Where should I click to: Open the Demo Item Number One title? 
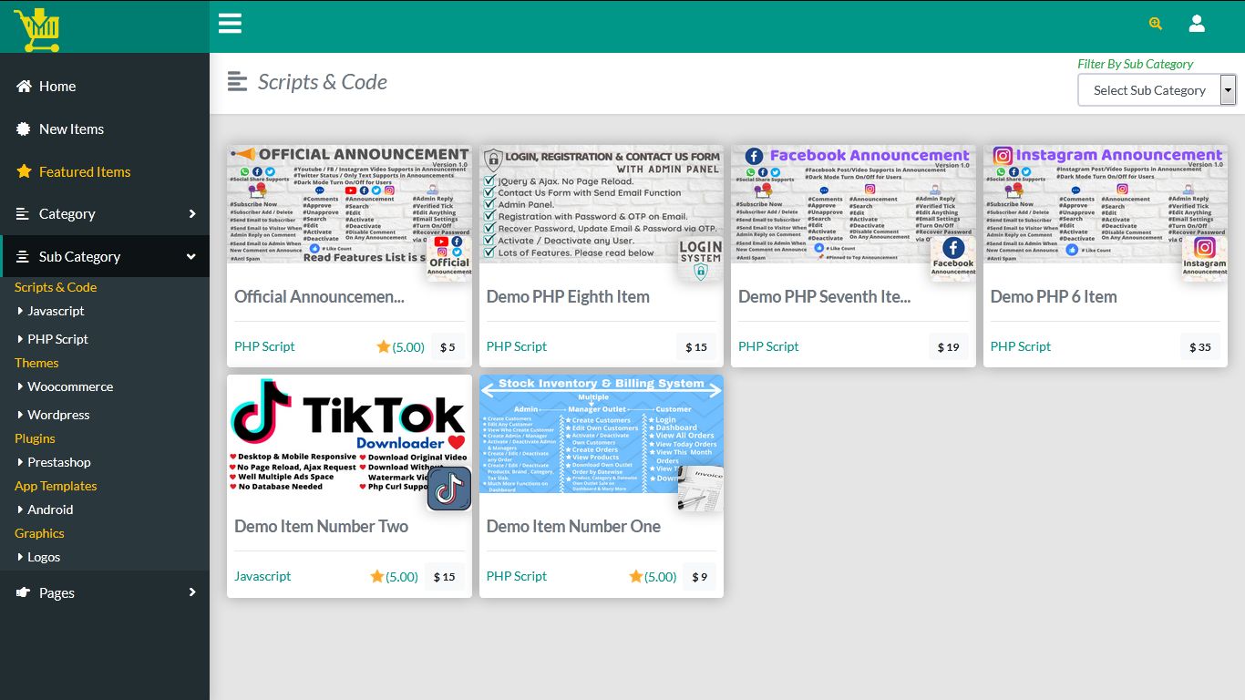coord(573,526)
